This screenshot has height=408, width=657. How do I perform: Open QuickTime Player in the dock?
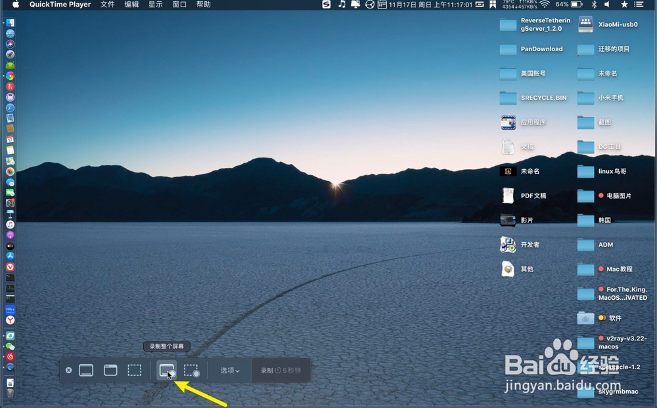[10, 367]
